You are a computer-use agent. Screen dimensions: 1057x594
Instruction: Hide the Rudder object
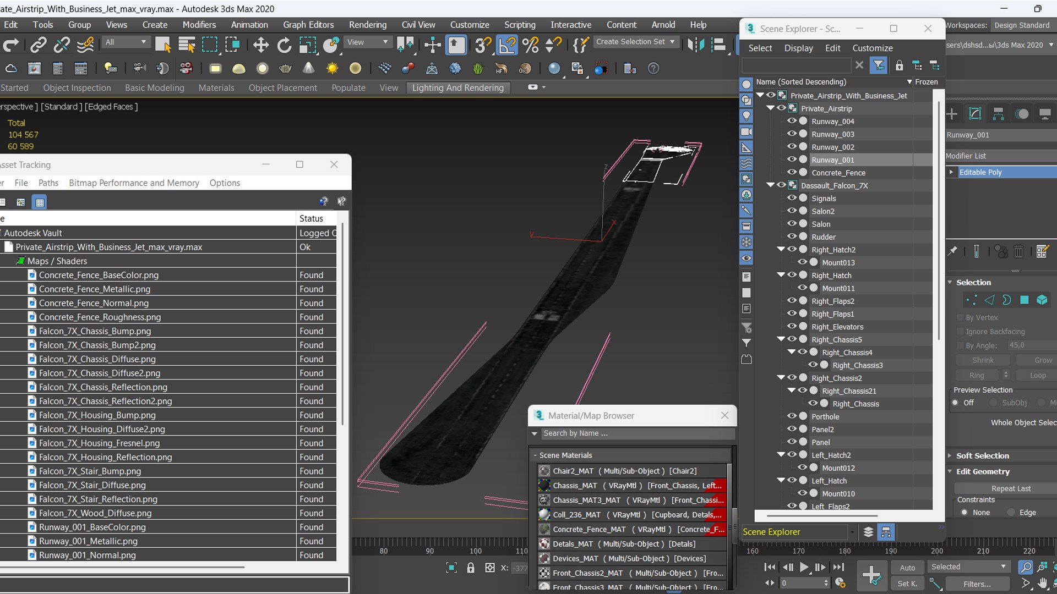(x=792, y=237)
